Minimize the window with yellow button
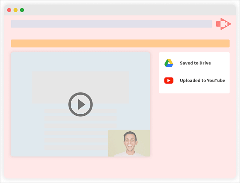The width and height of the screenshot is (240, 183). coord(16,10)
